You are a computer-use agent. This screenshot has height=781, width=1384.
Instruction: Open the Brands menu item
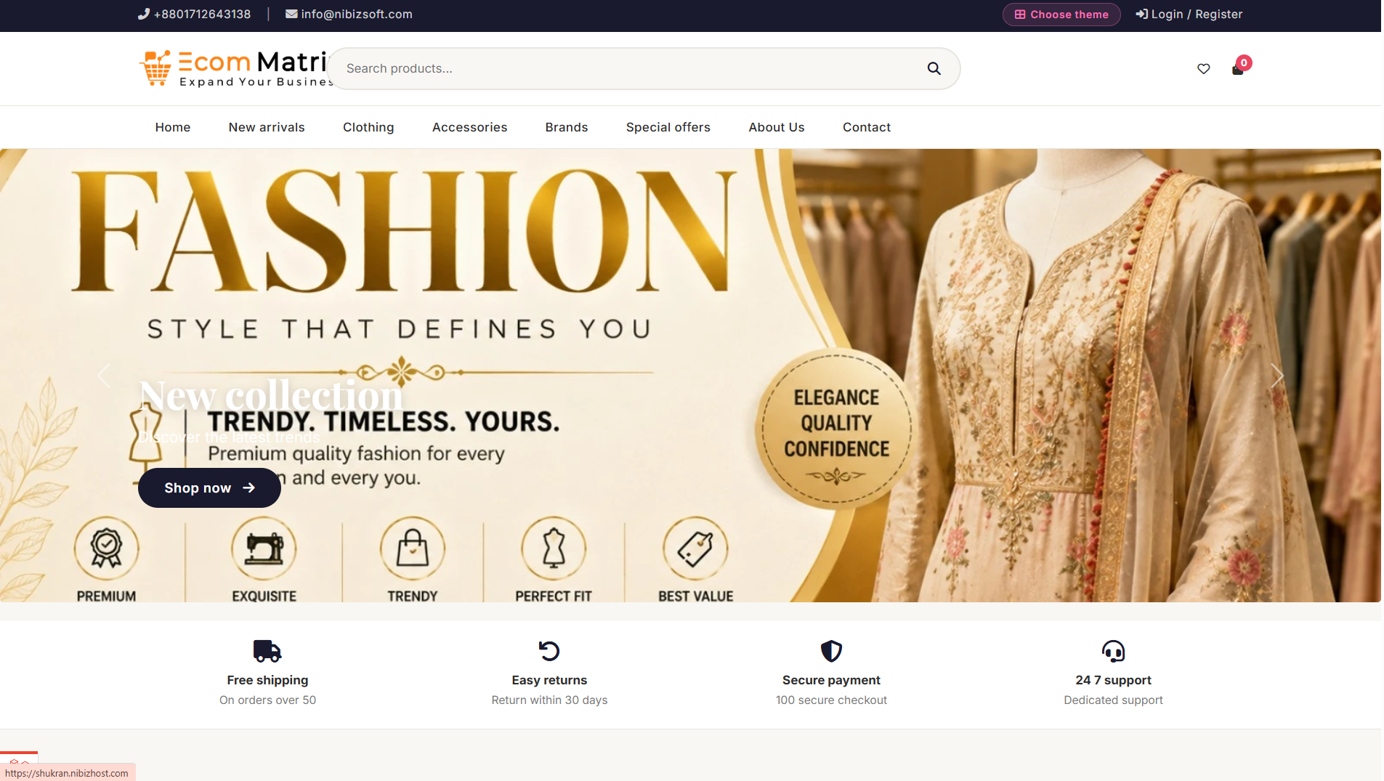tap(567, 127)
